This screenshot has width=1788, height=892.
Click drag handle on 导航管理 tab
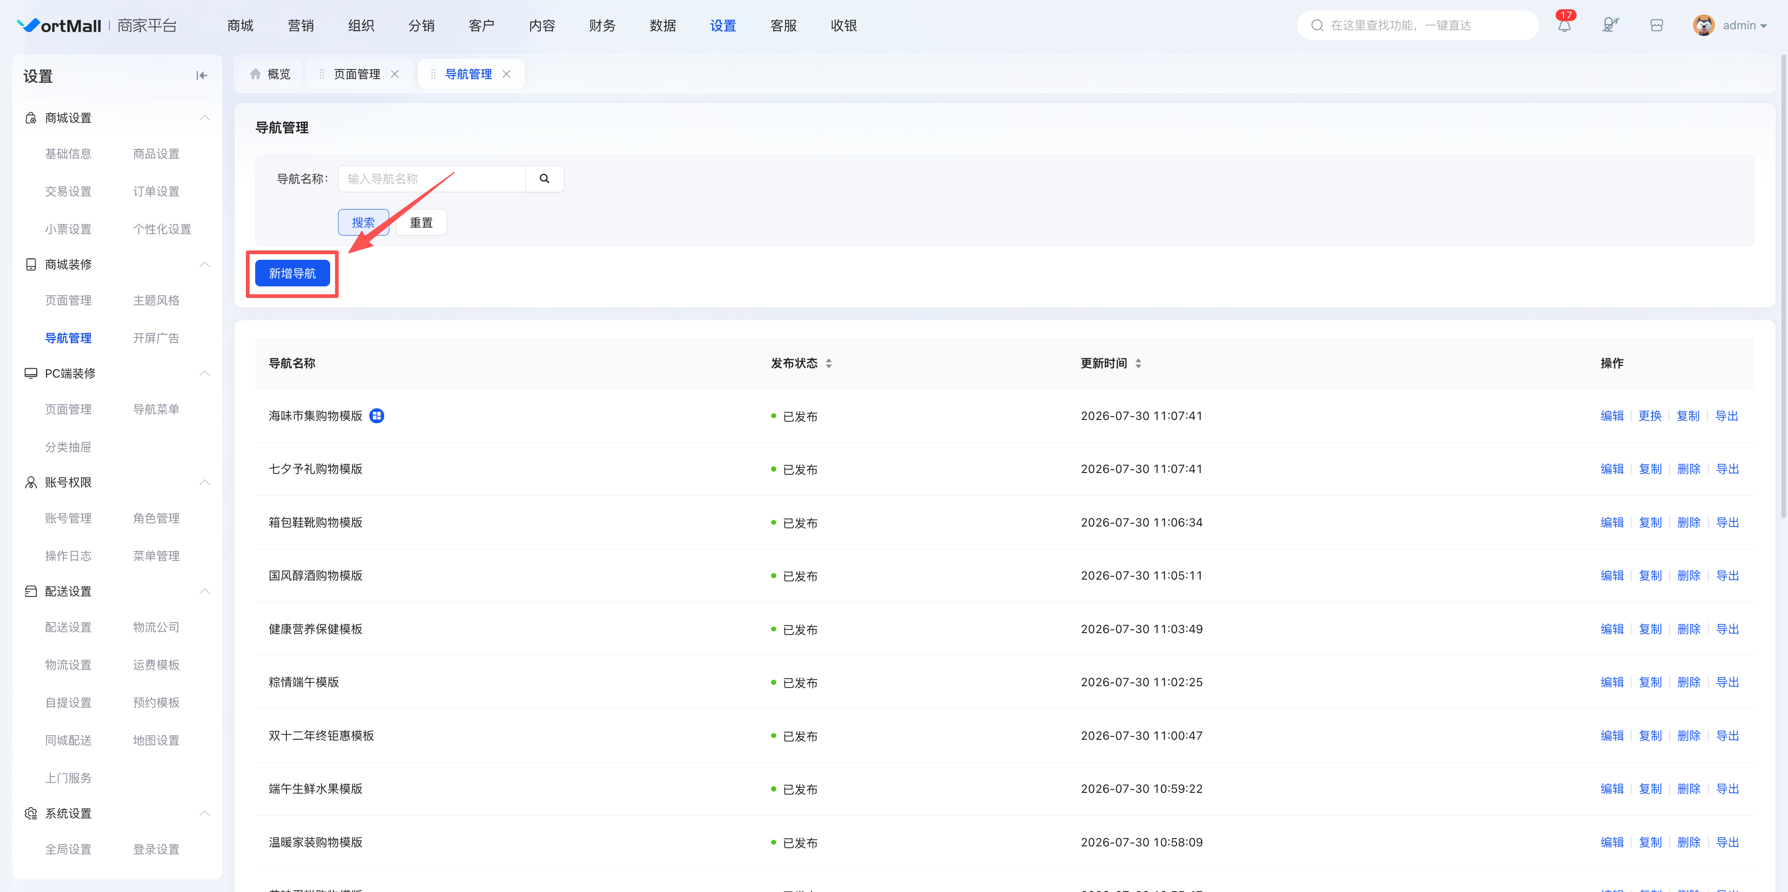pos(433,74)
